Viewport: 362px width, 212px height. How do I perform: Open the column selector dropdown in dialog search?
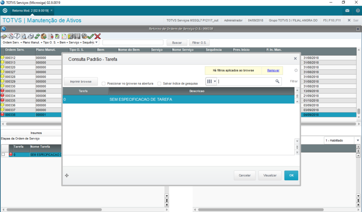(x=211, y=82)
